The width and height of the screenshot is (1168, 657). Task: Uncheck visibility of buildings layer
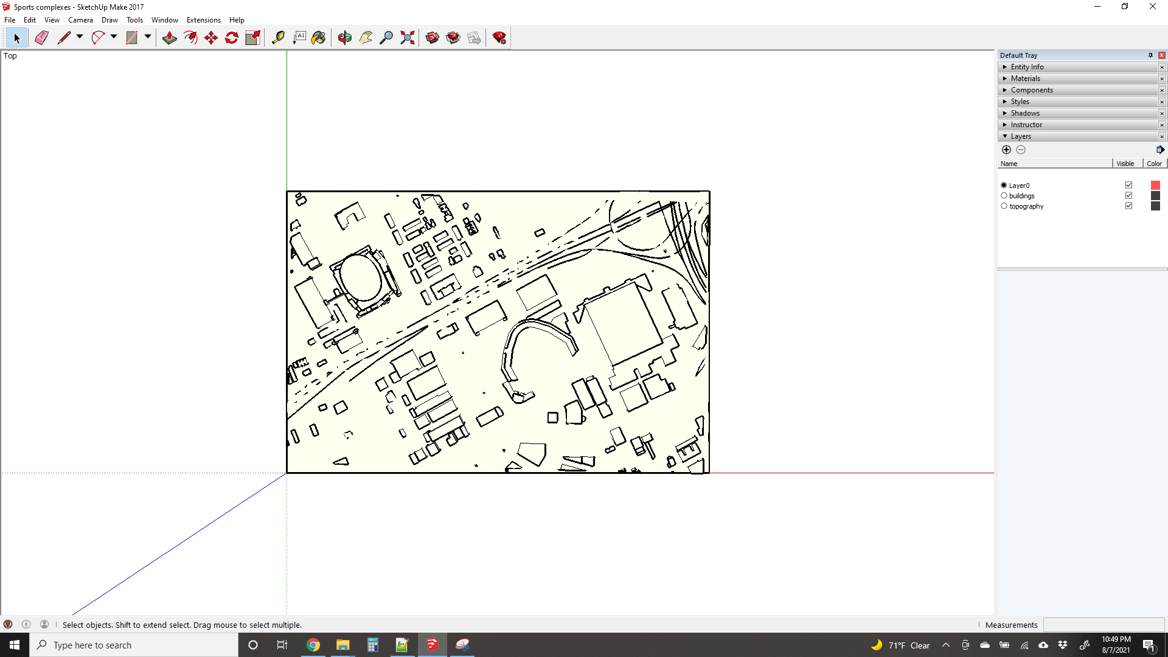pos(1128,195)
